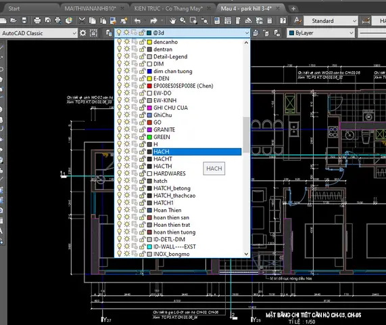Open the Standard text style dropdown
The width and height of the screenshot is (386, 325).
(x=354, y=21)
